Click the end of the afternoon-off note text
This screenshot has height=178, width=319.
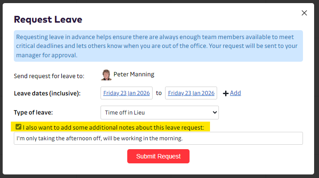click(x=183, y=138)
